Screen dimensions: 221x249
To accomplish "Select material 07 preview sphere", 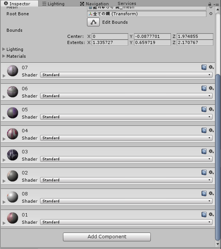I will coord(13,71).
